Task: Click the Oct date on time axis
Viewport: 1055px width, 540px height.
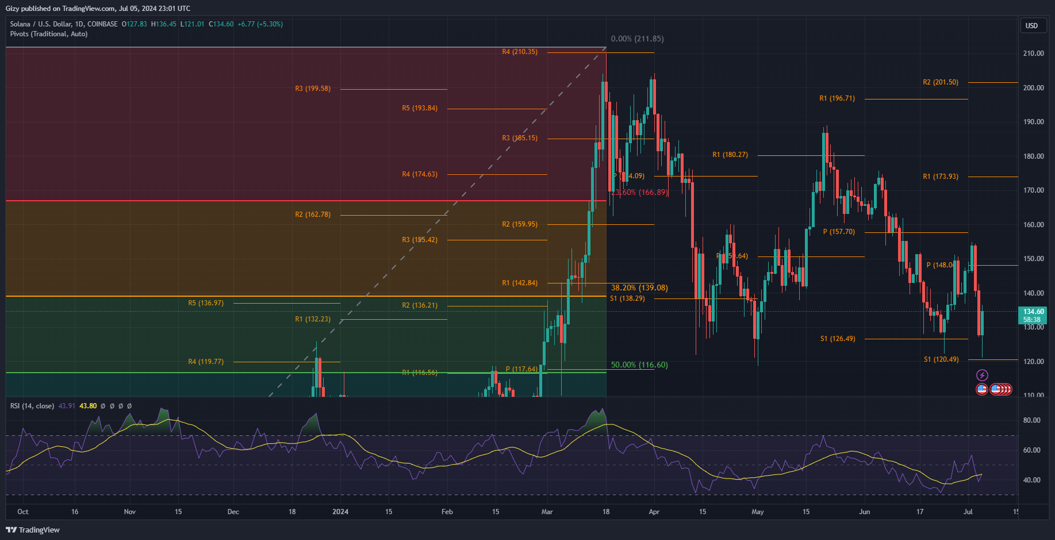Action: coord(23,512)
